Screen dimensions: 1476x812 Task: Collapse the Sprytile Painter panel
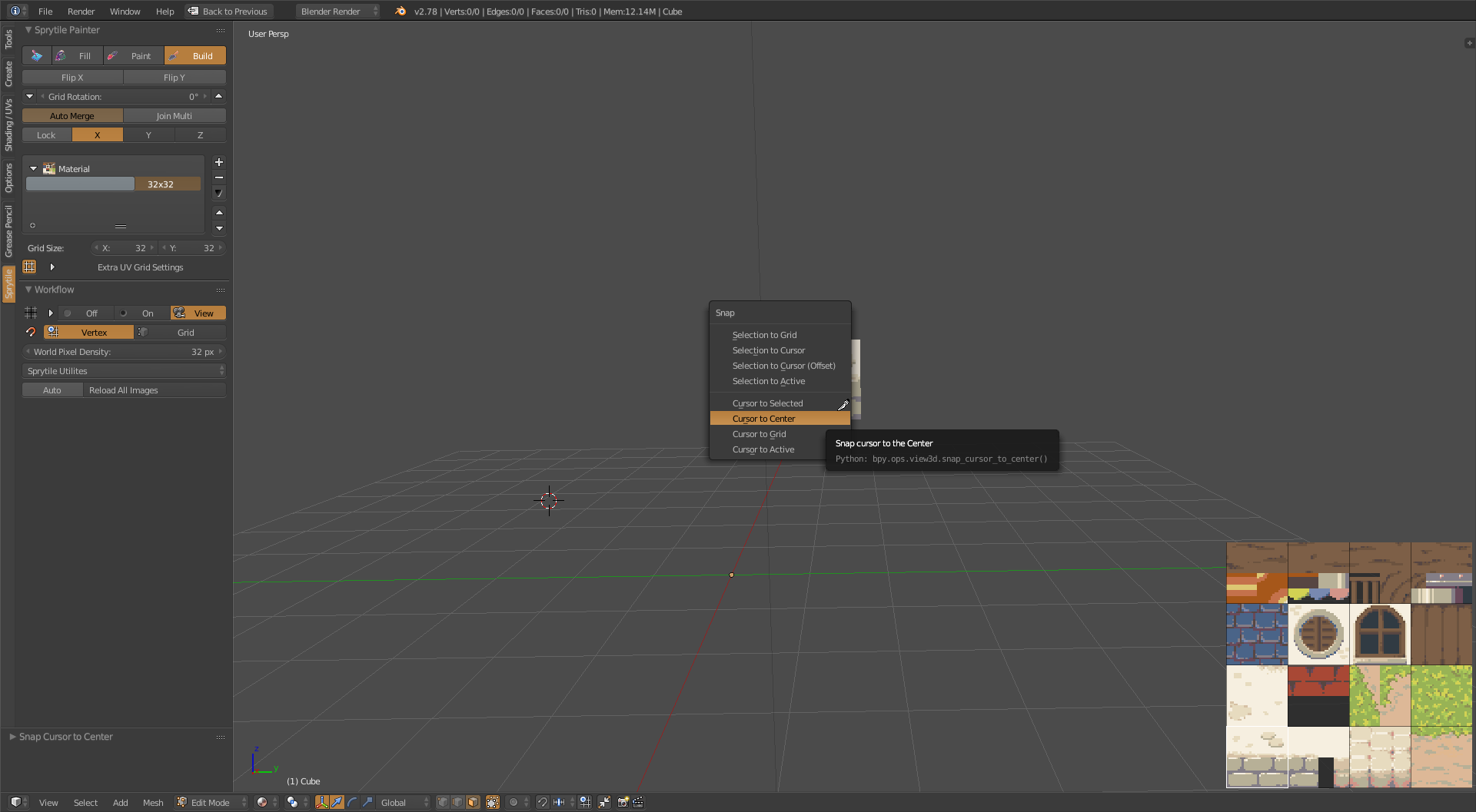click(28, 30)
